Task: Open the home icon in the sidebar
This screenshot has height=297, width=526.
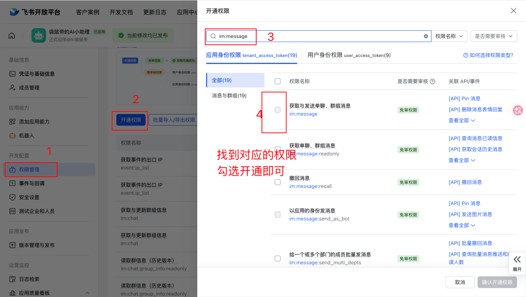Action: coord(11,35)
